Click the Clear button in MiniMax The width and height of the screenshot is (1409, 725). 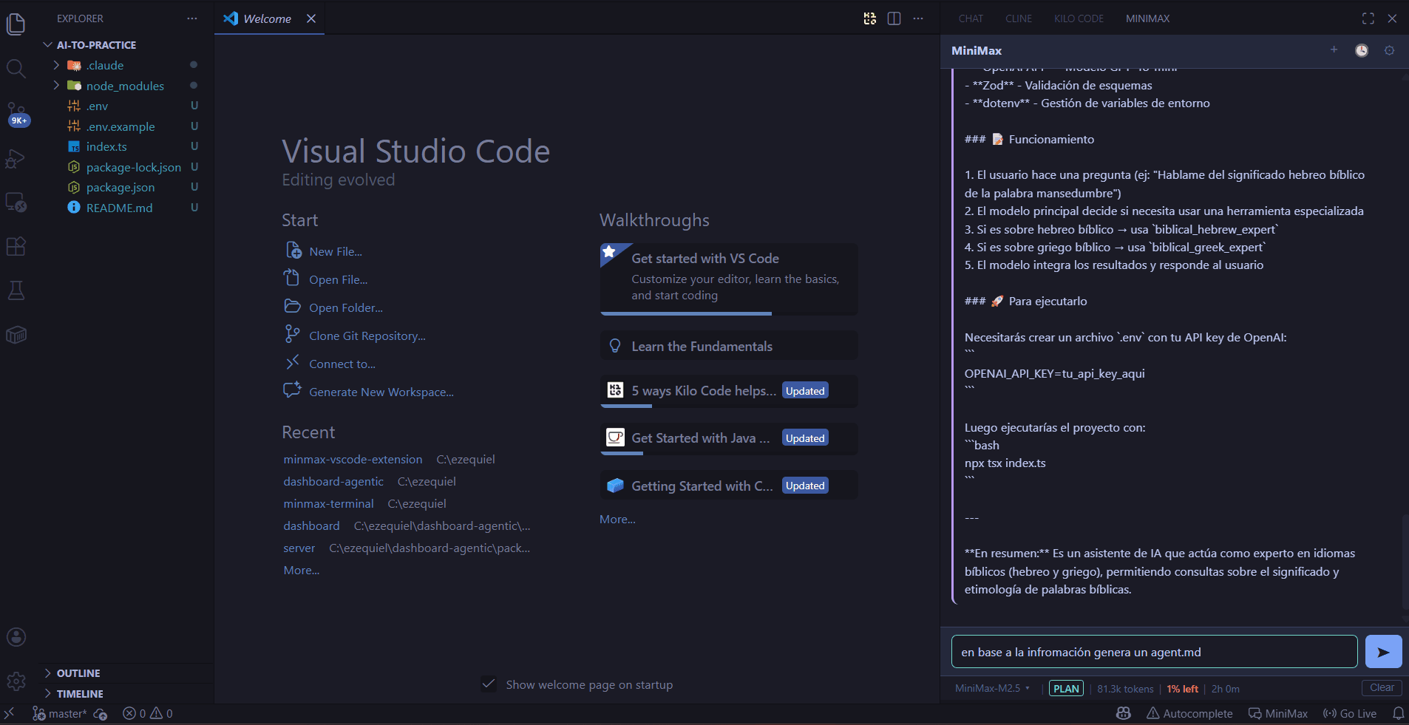pos(1382,688)
